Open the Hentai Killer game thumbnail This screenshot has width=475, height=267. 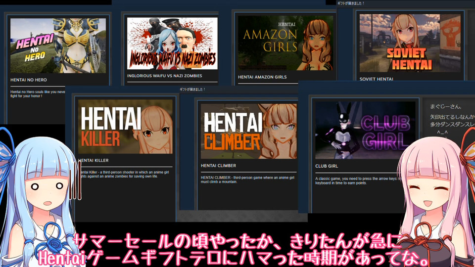coord(125,127)
